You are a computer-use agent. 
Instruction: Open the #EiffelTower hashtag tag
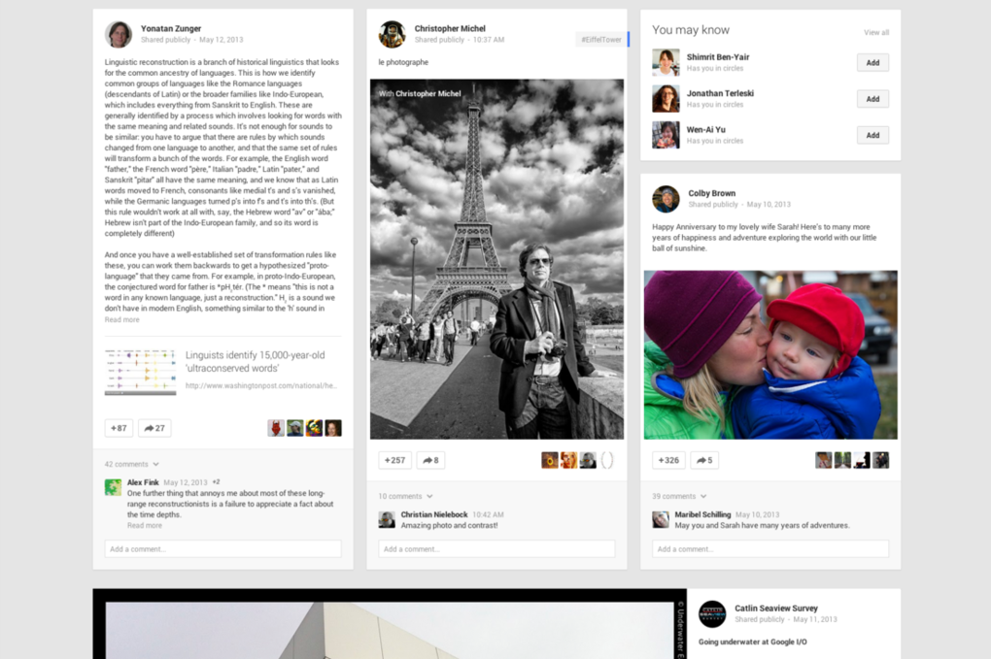[600, 40]
